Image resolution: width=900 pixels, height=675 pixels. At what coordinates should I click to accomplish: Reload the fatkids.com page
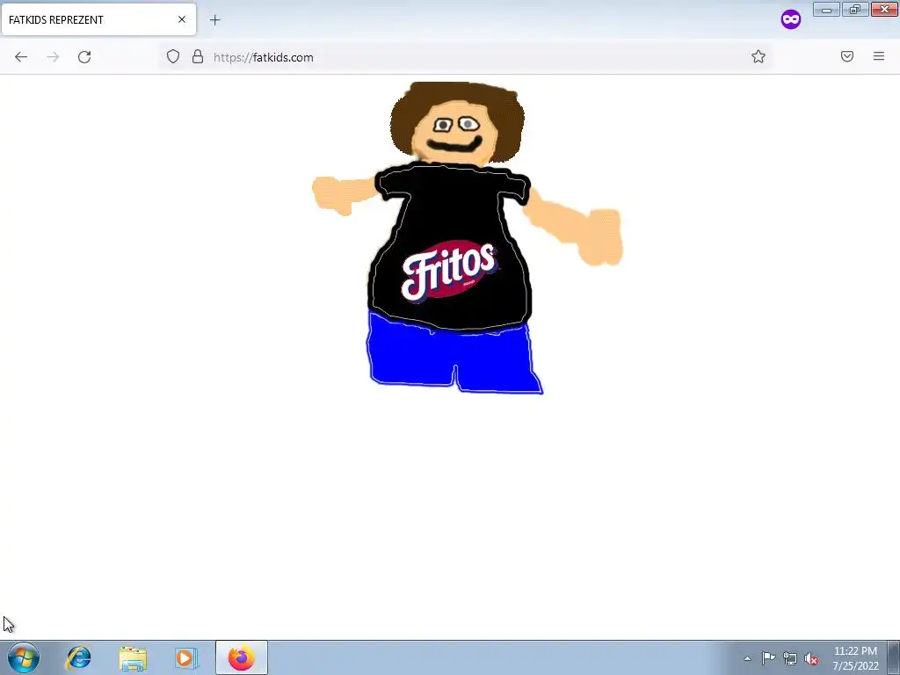(84, 57)
